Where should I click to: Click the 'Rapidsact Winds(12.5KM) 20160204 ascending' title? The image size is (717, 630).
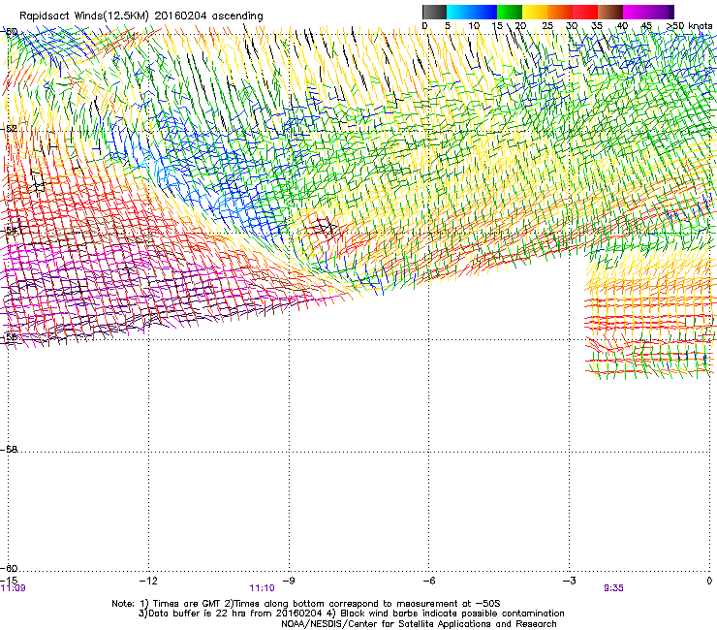click(141, 16)
